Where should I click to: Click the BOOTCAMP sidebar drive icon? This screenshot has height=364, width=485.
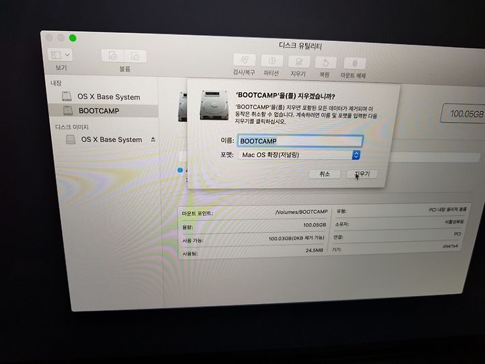pos(68,111)
